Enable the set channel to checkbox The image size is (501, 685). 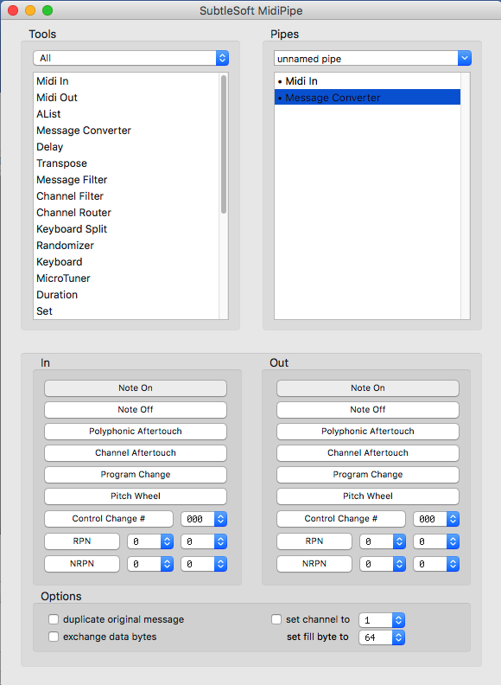[x=276, y=619]
